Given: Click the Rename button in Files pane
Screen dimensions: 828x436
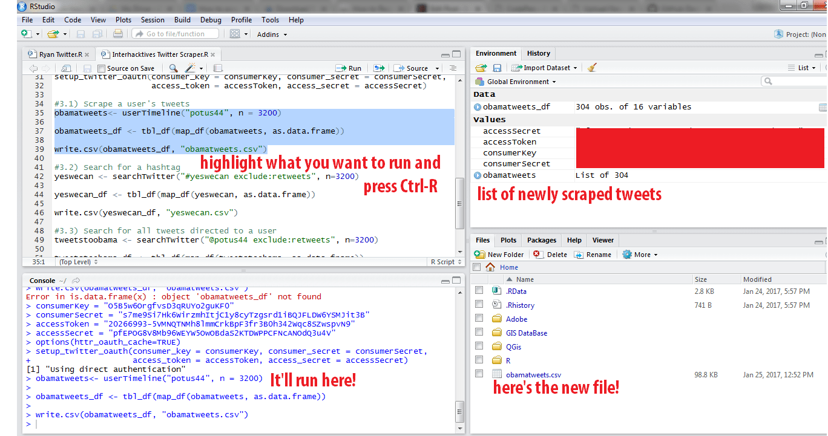Looking at the screenshot, I should 593,255.
